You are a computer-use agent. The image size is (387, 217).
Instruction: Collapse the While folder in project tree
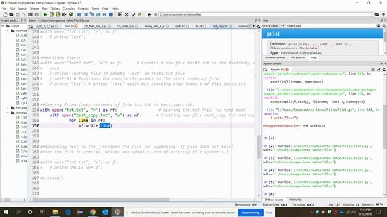pyautogui.click(x=8, y=113)
